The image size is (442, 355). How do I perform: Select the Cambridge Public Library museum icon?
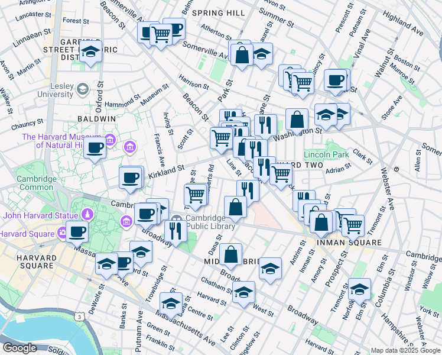point(126,221)
